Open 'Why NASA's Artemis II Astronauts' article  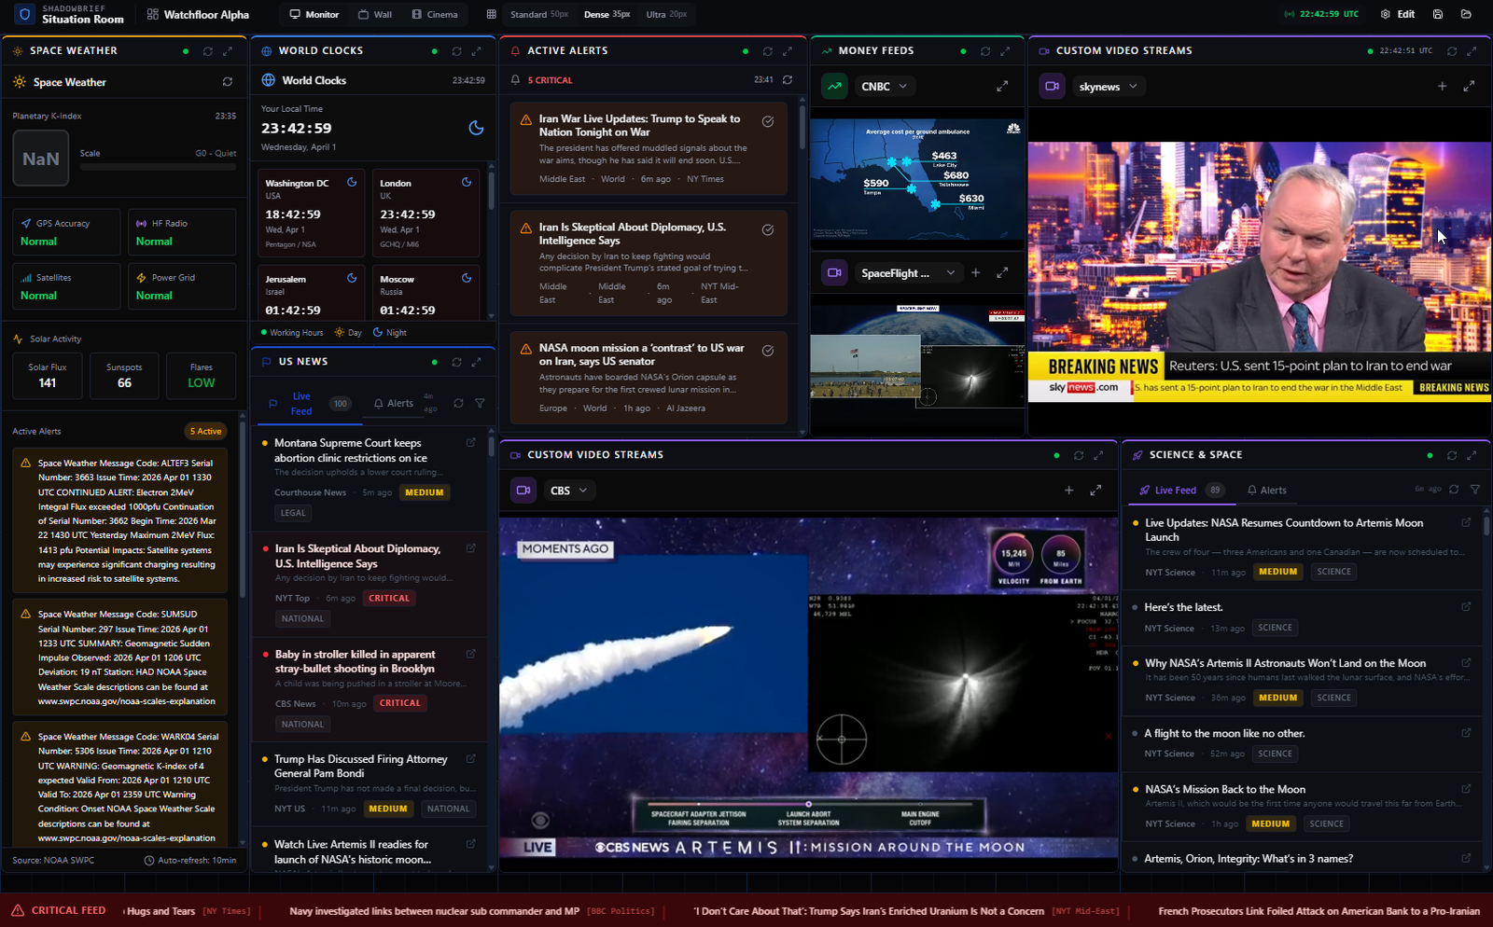pos(1285,663)
